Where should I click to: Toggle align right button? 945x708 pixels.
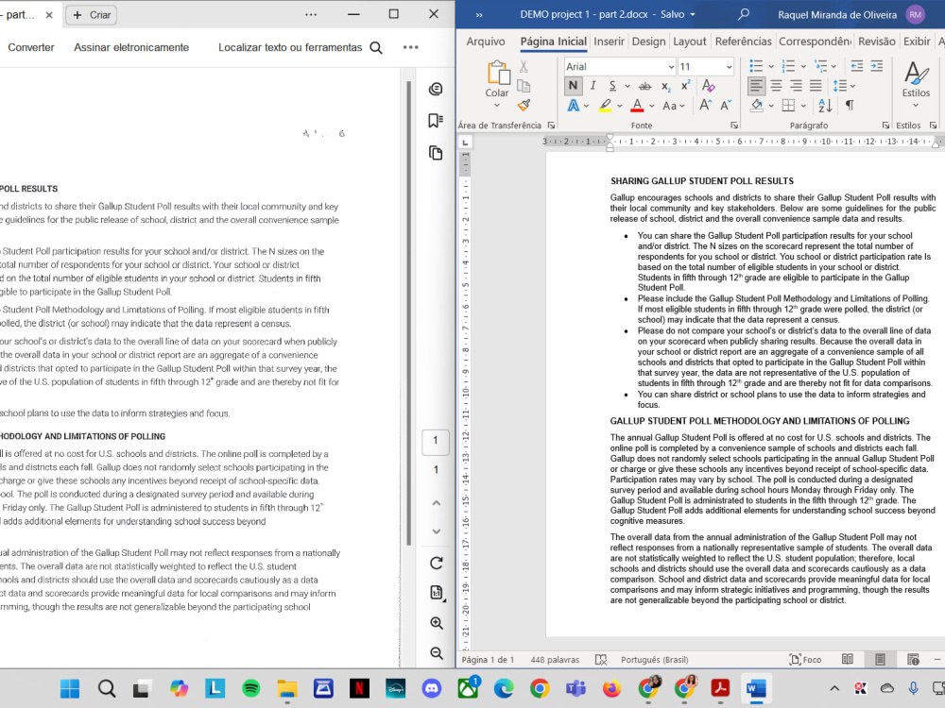coord(796,86)
